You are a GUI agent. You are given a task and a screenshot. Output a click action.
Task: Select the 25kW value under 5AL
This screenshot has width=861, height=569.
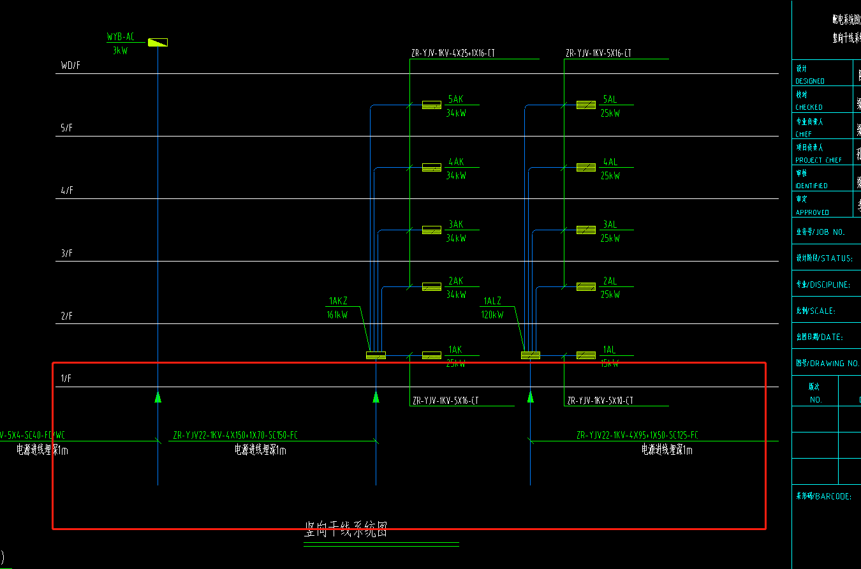pos(610,114)
